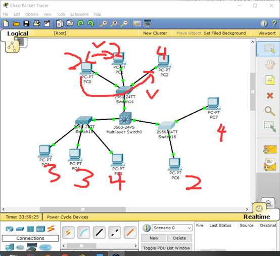Click the workspace horizontal scrollbar right arrow

point(247,209)
